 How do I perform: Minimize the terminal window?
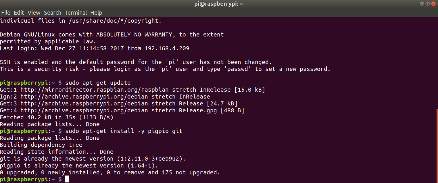pos(421,4)
